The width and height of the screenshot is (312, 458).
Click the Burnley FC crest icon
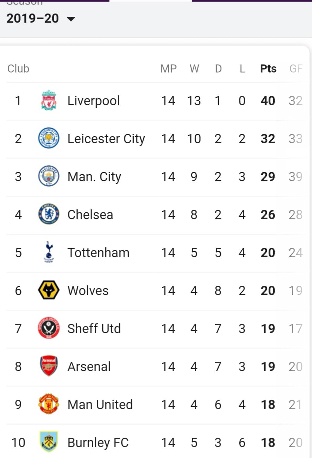pos(49,442)
